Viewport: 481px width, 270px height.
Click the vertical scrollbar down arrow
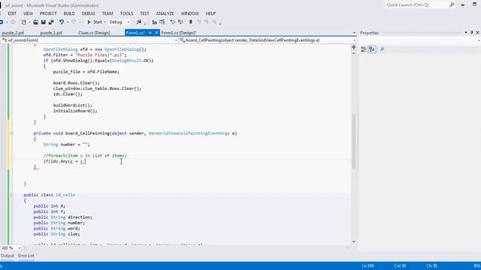coord(354,241)
